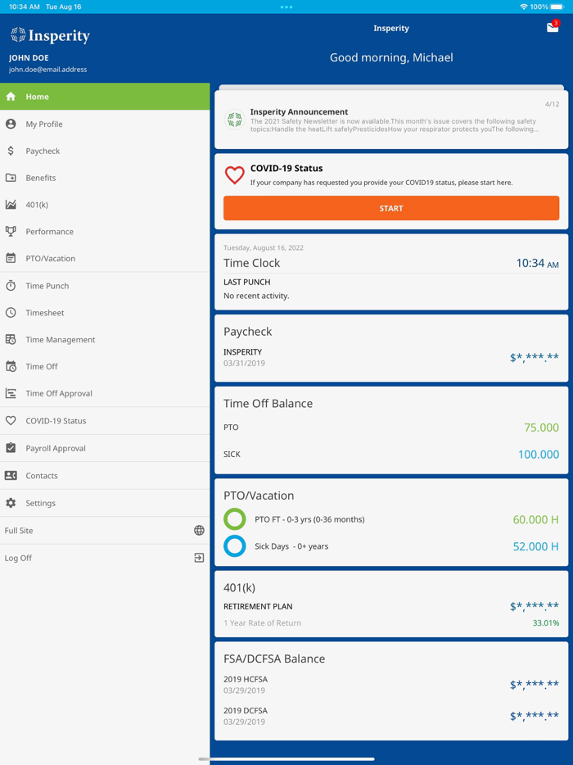This screenshot has height=765, width=573.
Task: Click the three-dot multitasking indicator at top
Action: pyautogui.click(x=286, y=7)
